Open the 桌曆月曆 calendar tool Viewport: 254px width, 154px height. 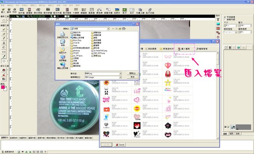click(108, 11)
